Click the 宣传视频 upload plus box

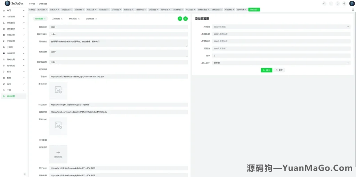tap(58, 154)
